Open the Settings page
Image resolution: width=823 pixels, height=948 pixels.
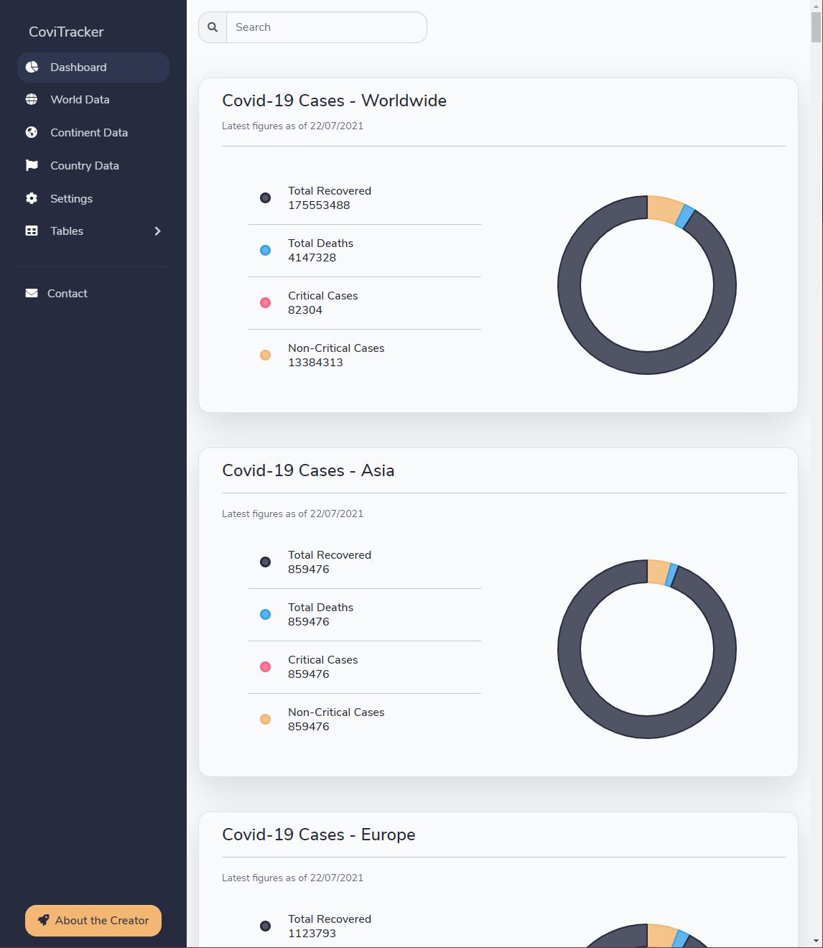click(x=93, y=198)
